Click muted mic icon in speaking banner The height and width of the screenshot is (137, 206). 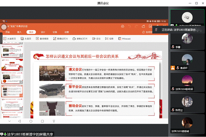coord(156,30)
